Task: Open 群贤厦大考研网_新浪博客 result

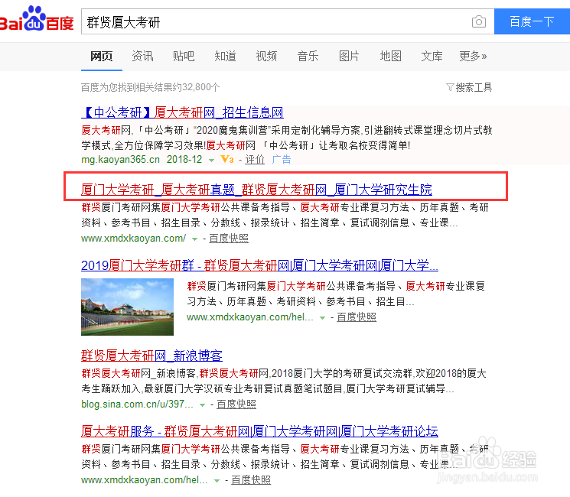Action: tap(151, 356)
